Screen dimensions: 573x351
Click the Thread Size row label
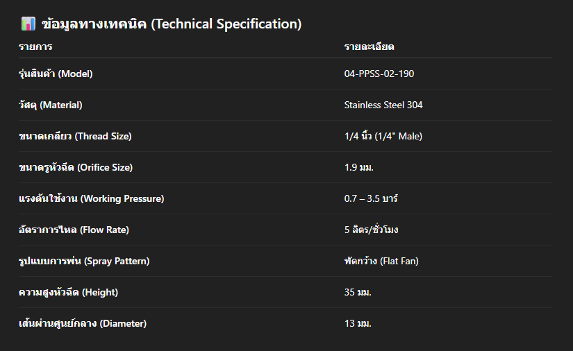coord(75,136)
